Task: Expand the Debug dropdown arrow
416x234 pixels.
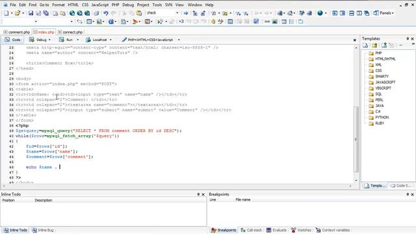Action: pos(49,40)
